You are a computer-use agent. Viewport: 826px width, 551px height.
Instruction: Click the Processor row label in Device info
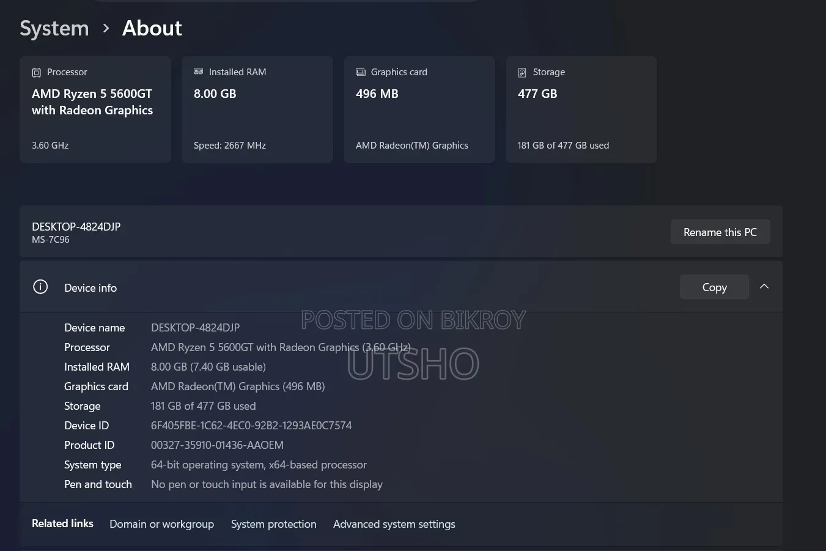[x=87, y=347]
